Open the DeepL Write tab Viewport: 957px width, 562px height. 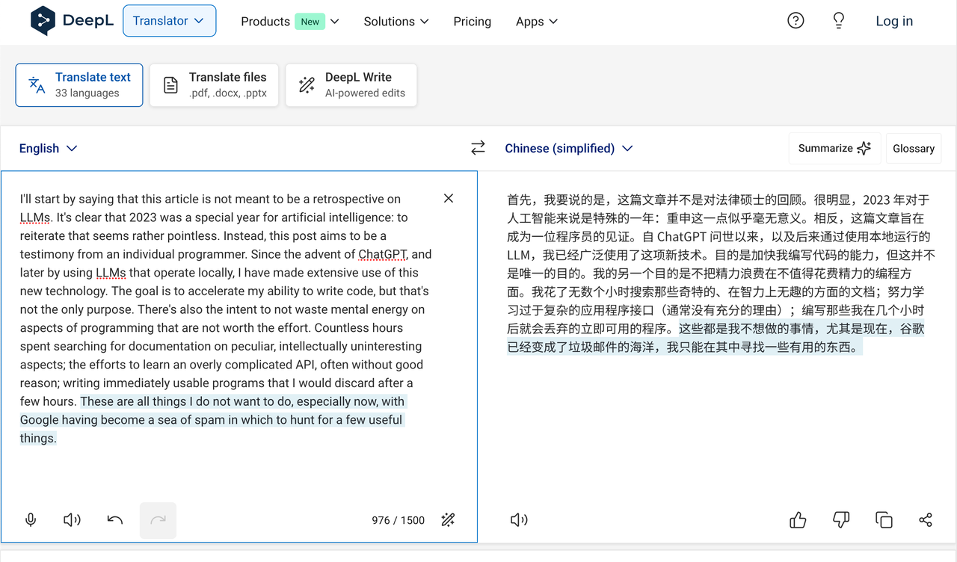pyautogui.click(x=351, y=85)
